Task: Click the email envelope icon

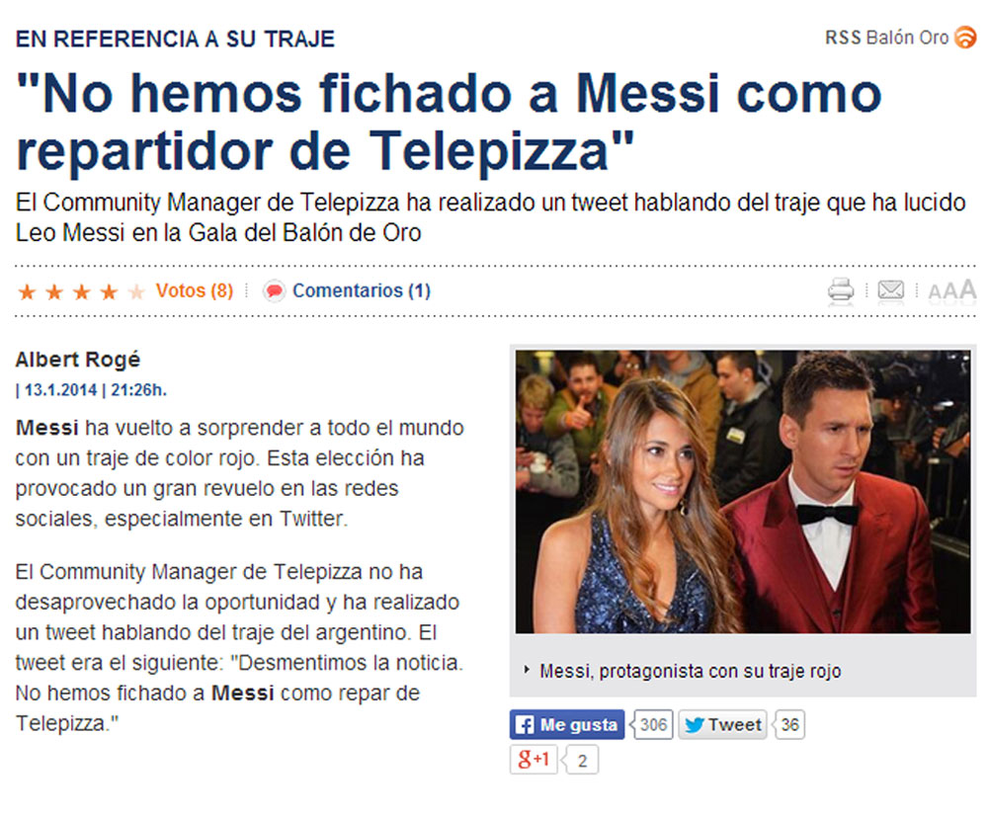Action: (891, 289)
